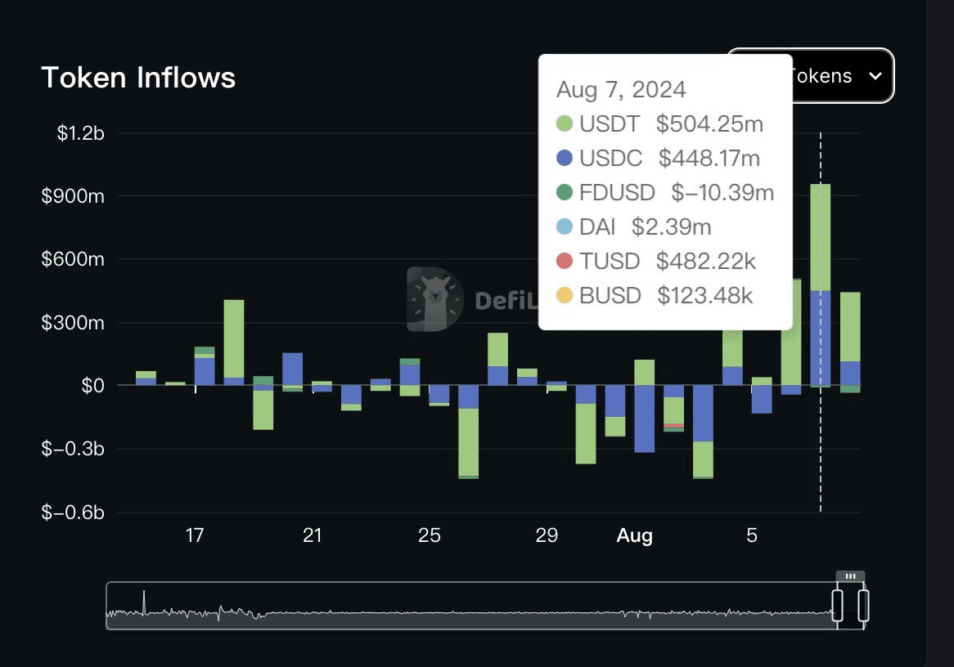Image resolution: width=954 pixels, height=667 pixels.
Task: Click the Token Inflows chart title
Action: (138, 78)
